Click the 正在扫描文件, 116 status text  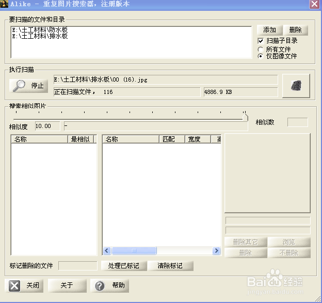127,92
